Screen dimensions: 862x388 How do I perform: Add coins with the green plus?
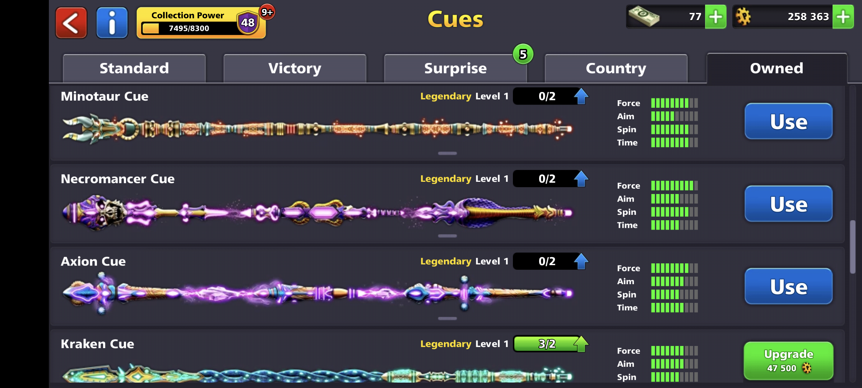843,17
